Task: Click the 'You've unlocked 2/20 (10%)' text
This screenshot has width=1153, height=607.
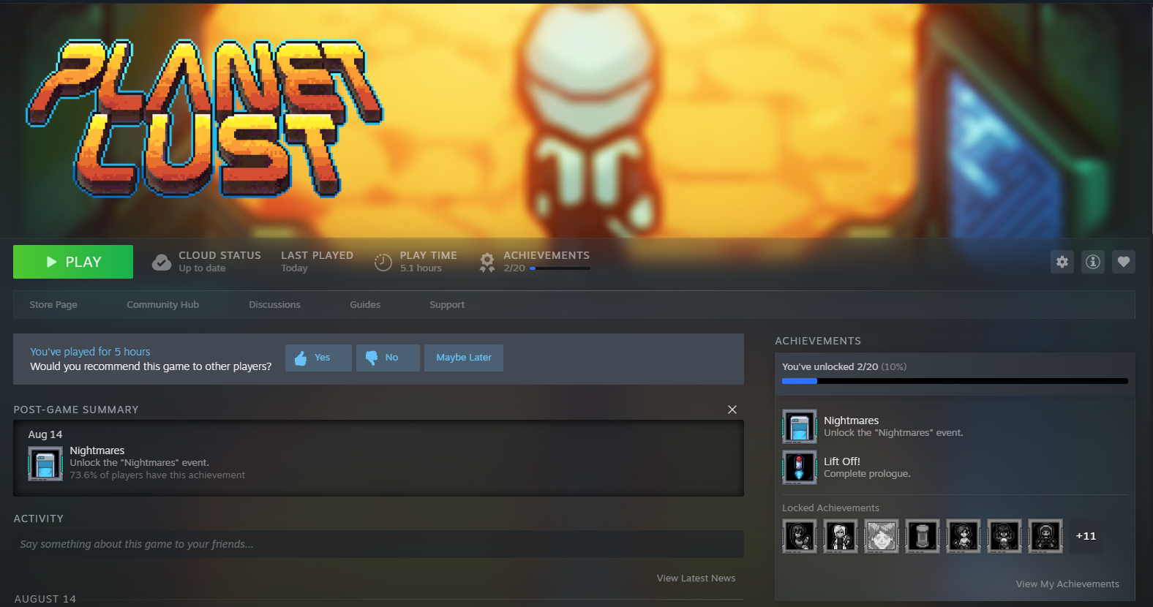Action: (844, 367)
